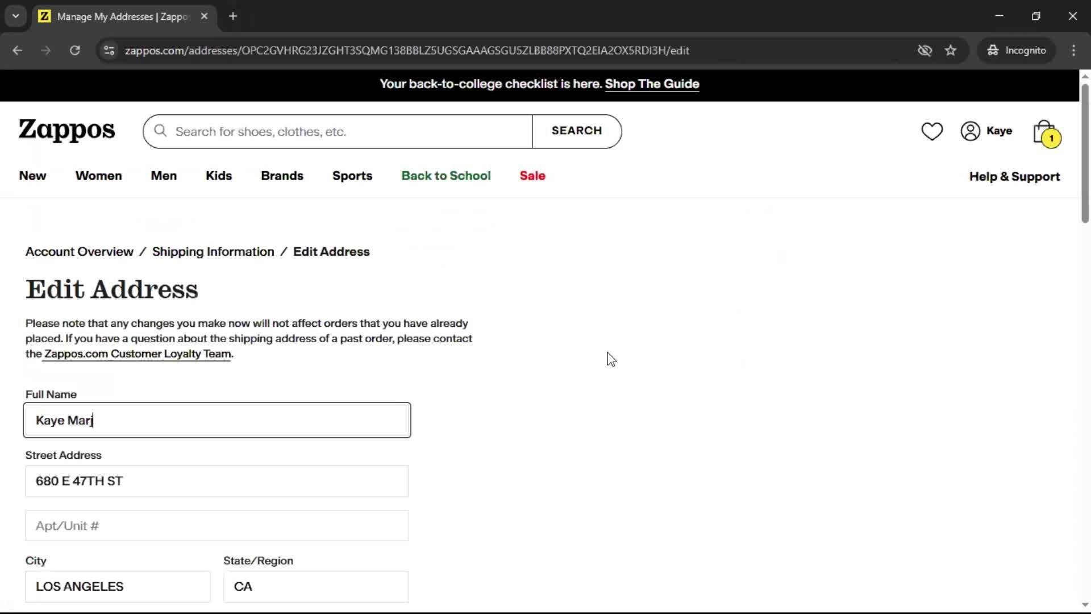Click the browser forward arrow
The image size is (1091, 614).
(x=46, y=51)
